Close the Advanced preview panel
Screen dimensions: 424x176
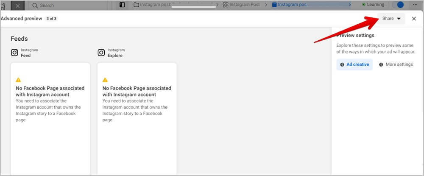click(414, 19)
